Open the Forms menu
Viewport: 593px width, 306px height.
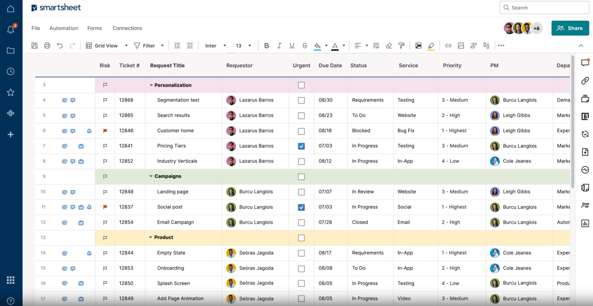[94, 28]
